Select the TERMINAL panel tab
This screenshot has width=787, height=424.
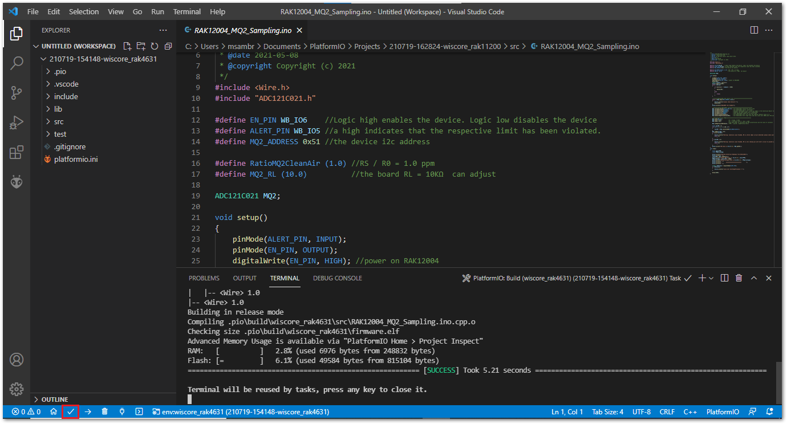285,278
